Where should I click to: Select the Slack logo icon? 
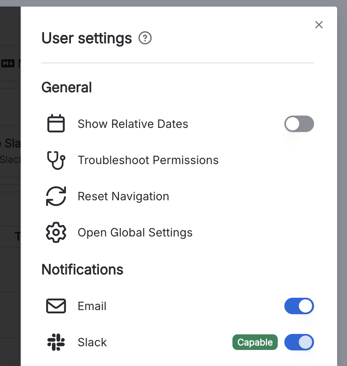point(56,342)
